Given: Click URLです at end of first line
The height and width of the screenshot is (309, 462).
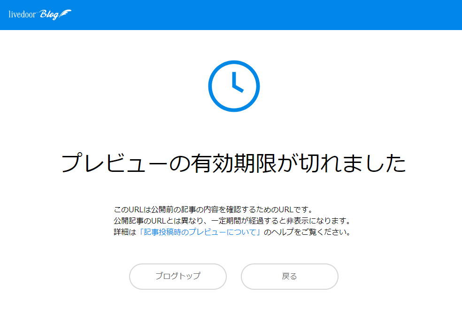Looking at the screenshot, I should pos(296,210).
